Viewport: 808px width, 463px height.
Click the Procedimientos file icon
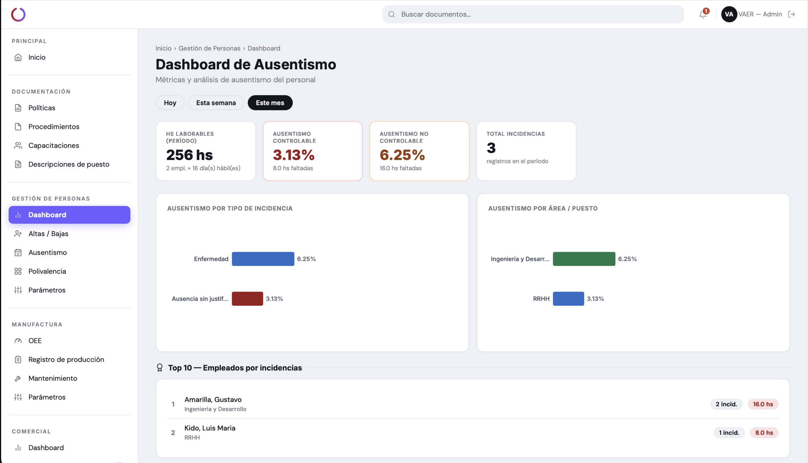[18, 127]
